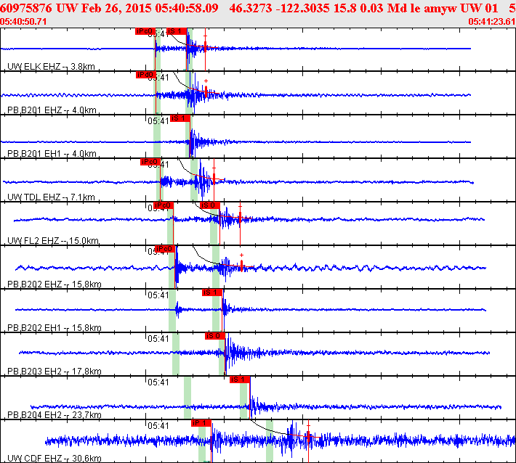Click the iS 0 pick flag on PB B203 EH2
The image size is (516, 463).
tap(215, 336)
